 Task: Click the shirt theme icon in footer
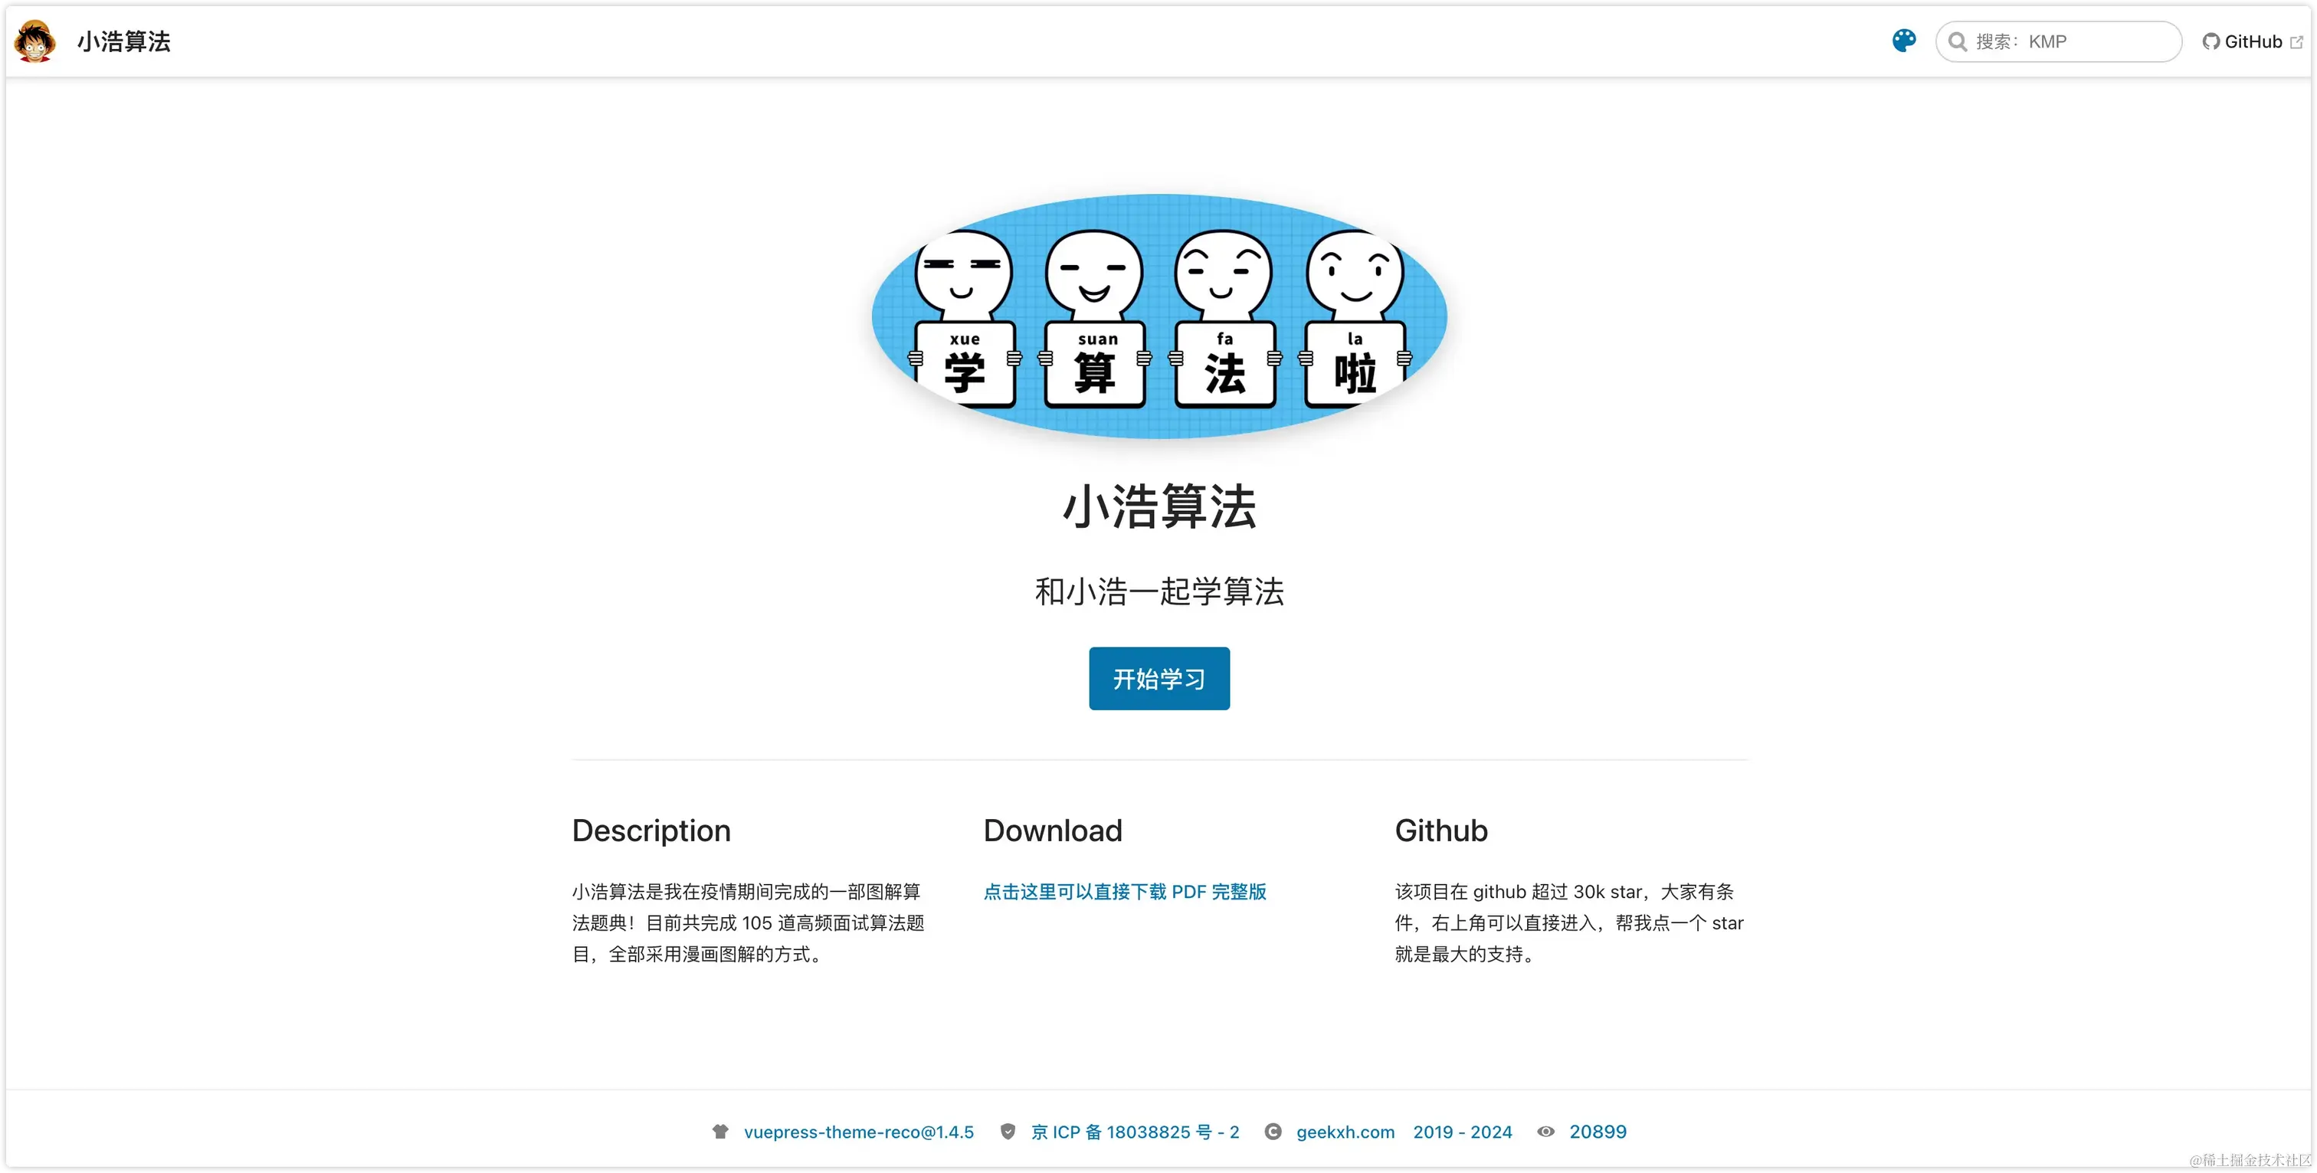(x=719, y=1132)
